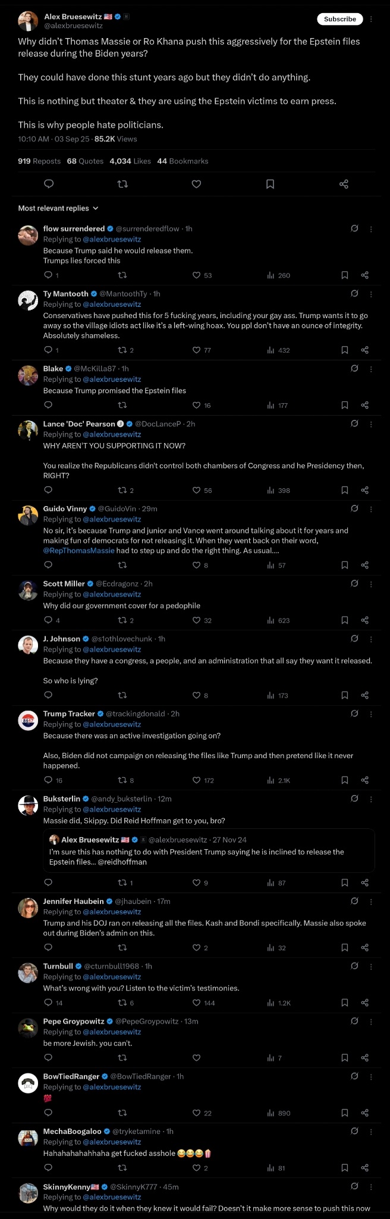This screenshot has height=1219, width=390.
Task: Open Grok explain icon on flow surrendered reply
Action: [354, 228]
